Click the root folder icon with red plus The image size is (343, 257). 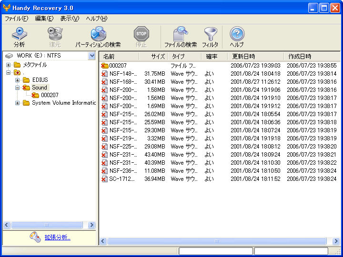(17, 72)
